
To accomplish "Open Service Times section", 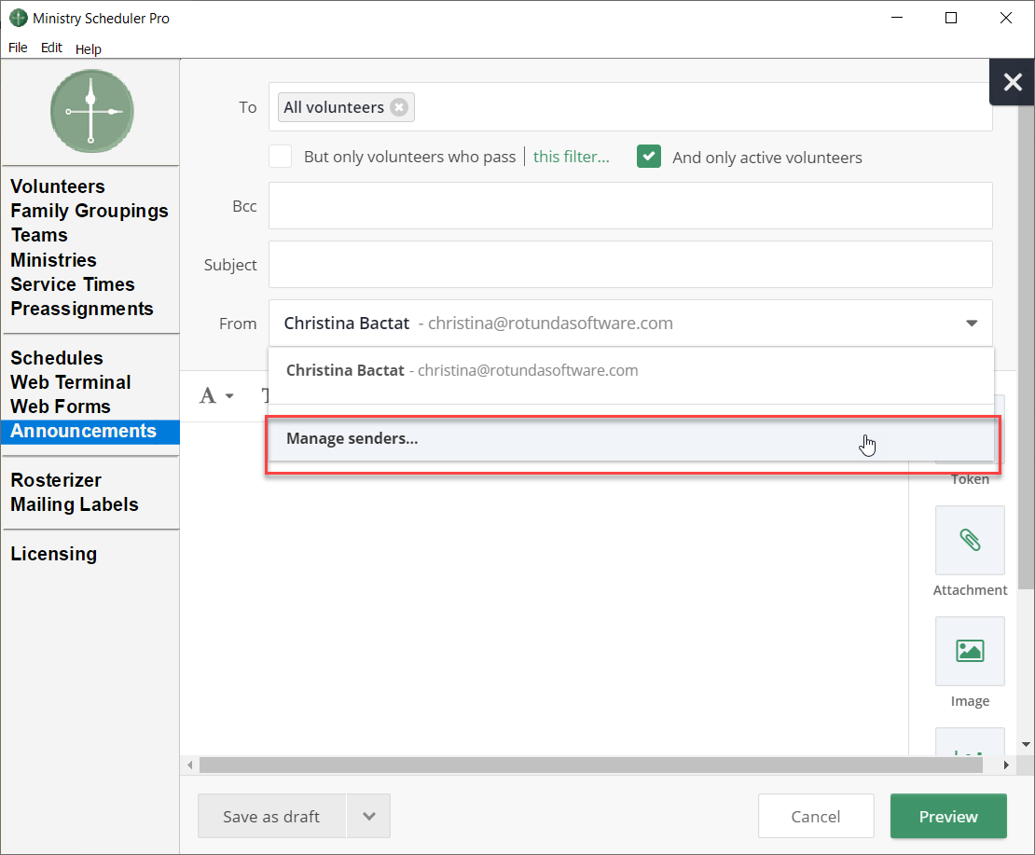I will [x=73, y=283].
